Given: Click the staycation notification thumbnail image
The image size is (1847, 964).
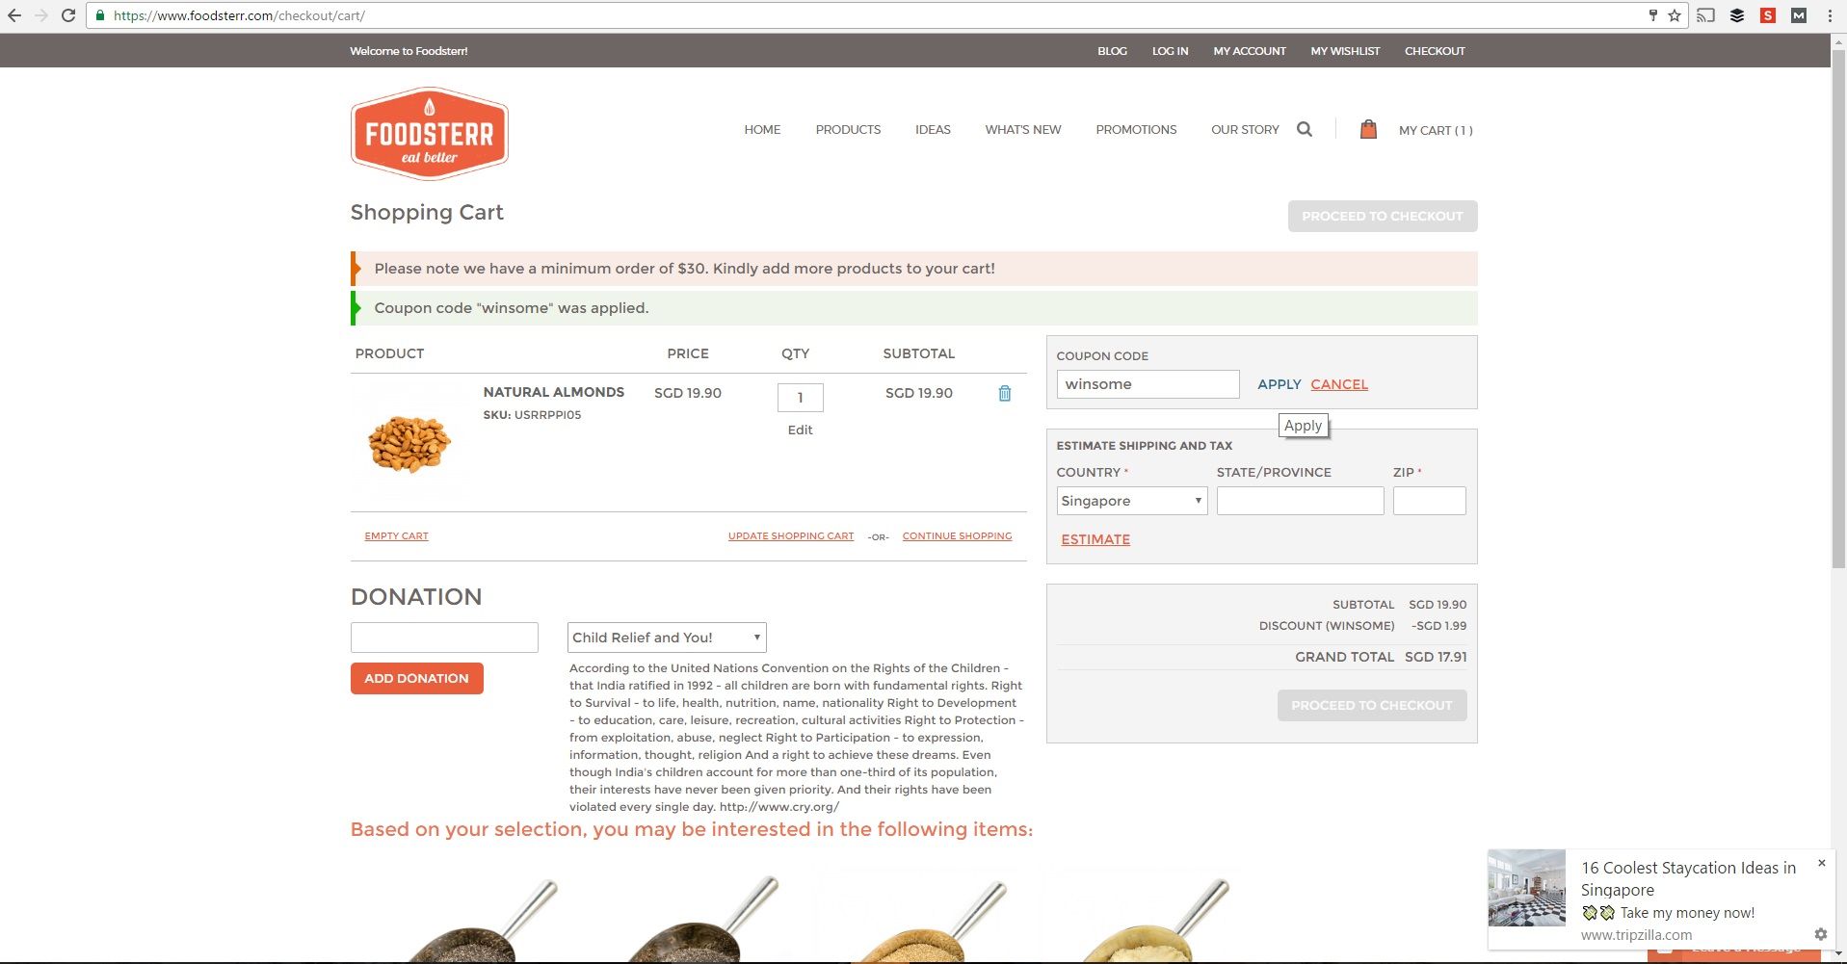Looking at the screenshot, I should click(1527, 888).
